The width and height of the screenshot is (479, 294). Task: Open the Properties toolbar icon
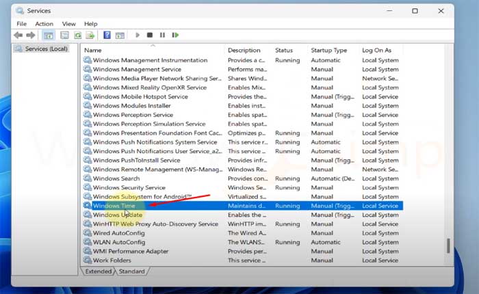point(64,35)
